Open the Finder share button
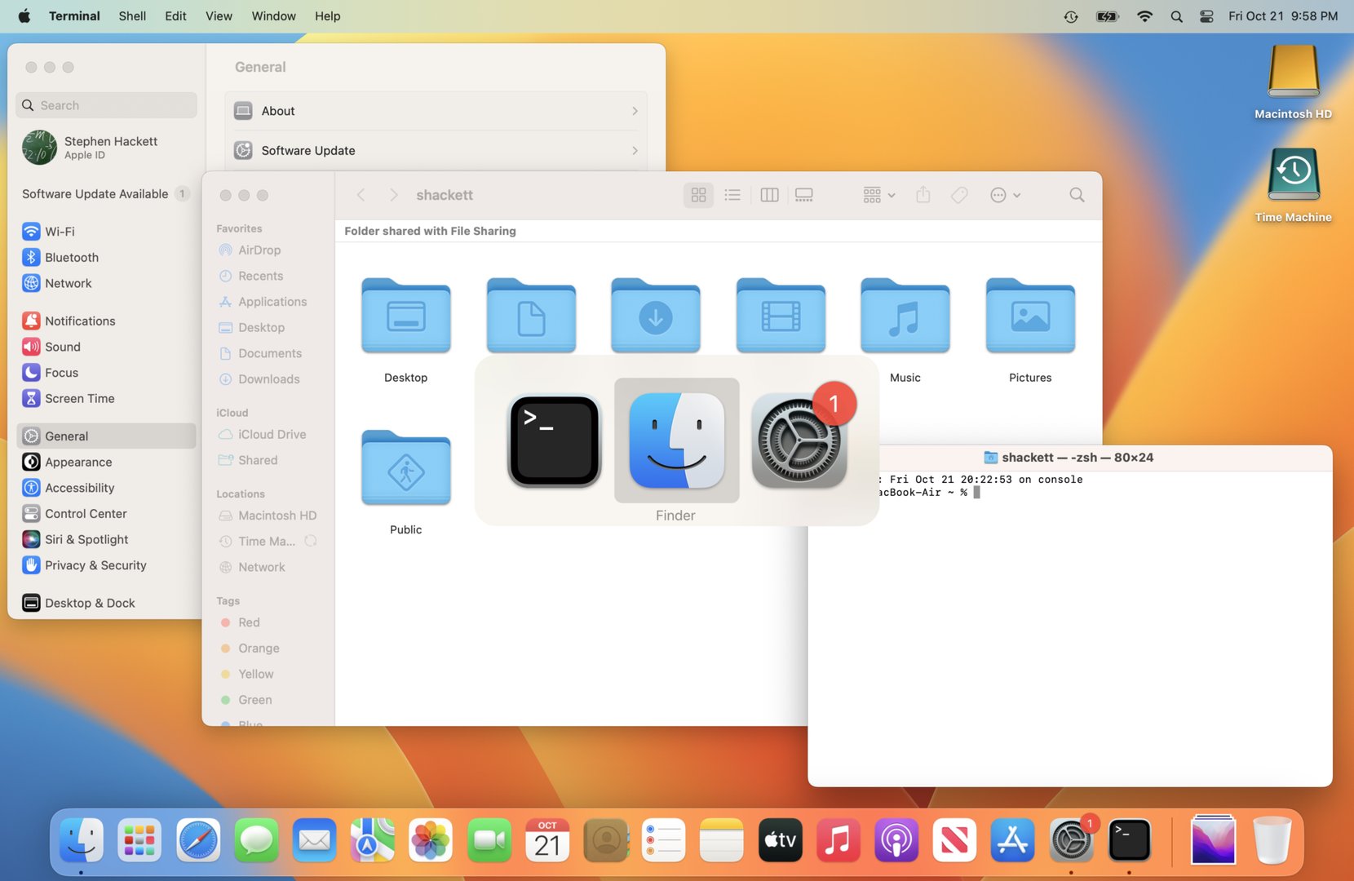 [923, 195]
